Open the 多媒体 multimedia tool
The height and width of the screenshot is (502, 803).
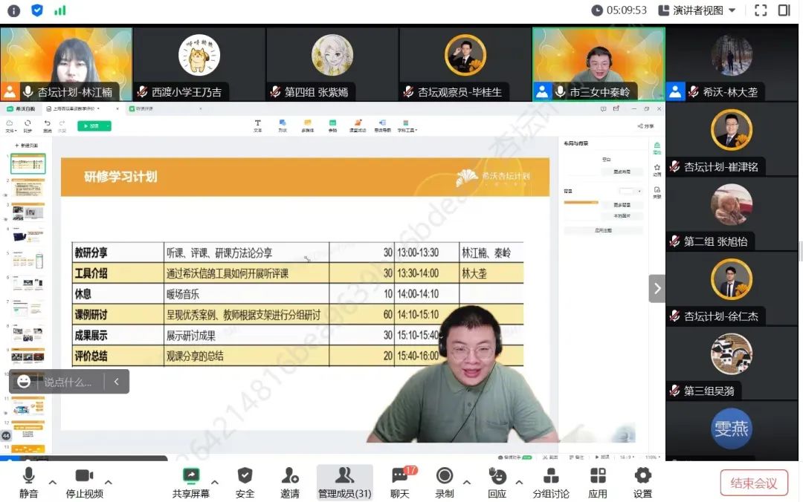pos(307,126)
